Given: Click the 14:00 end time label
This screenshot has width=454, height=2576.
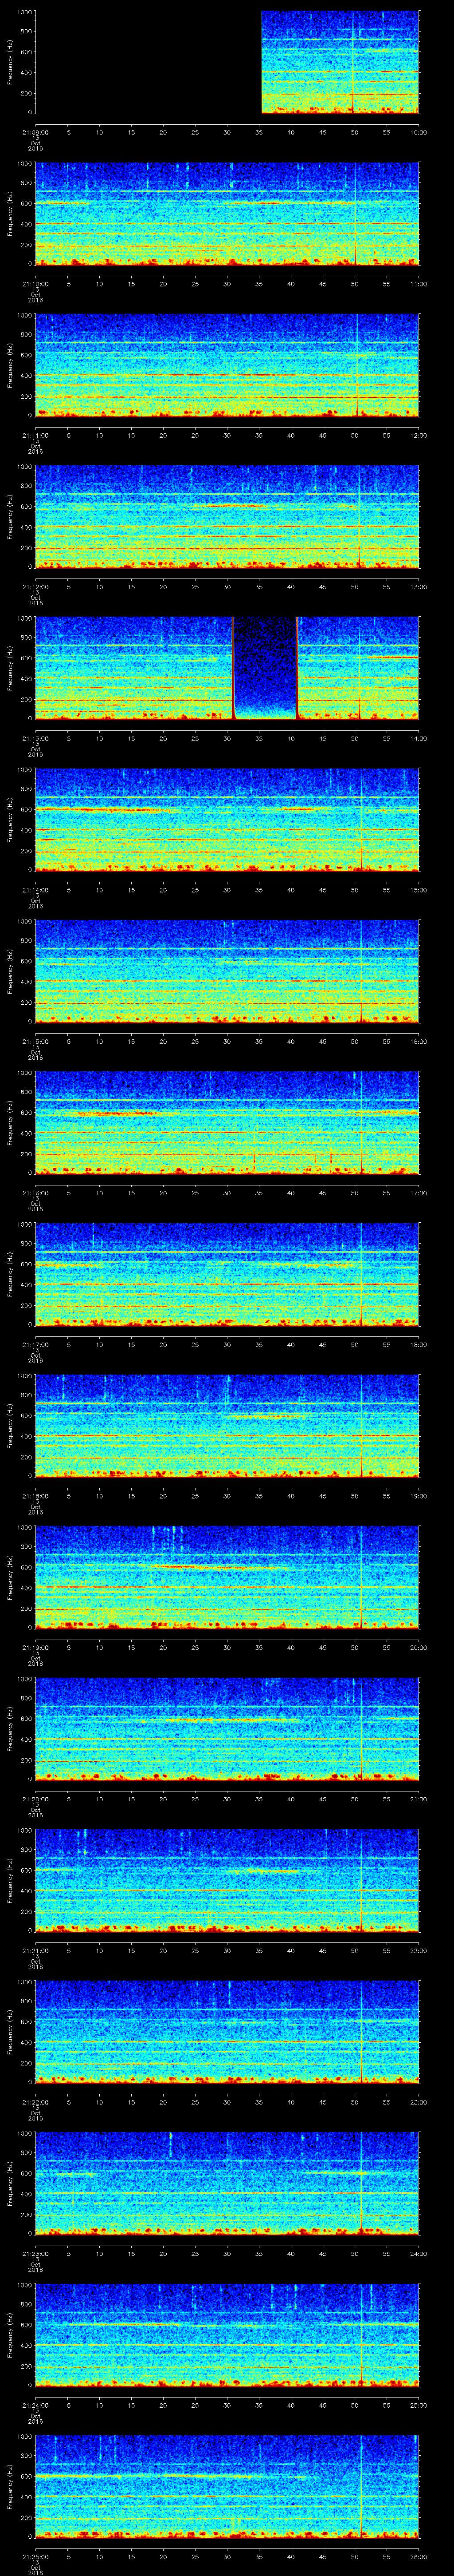Looking at the screenshot, I should point(419,738).
